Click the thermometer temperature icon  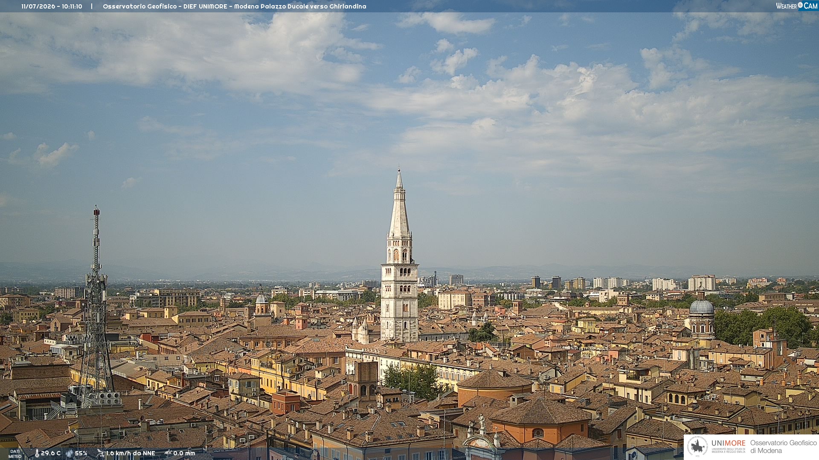click(37, 454)
